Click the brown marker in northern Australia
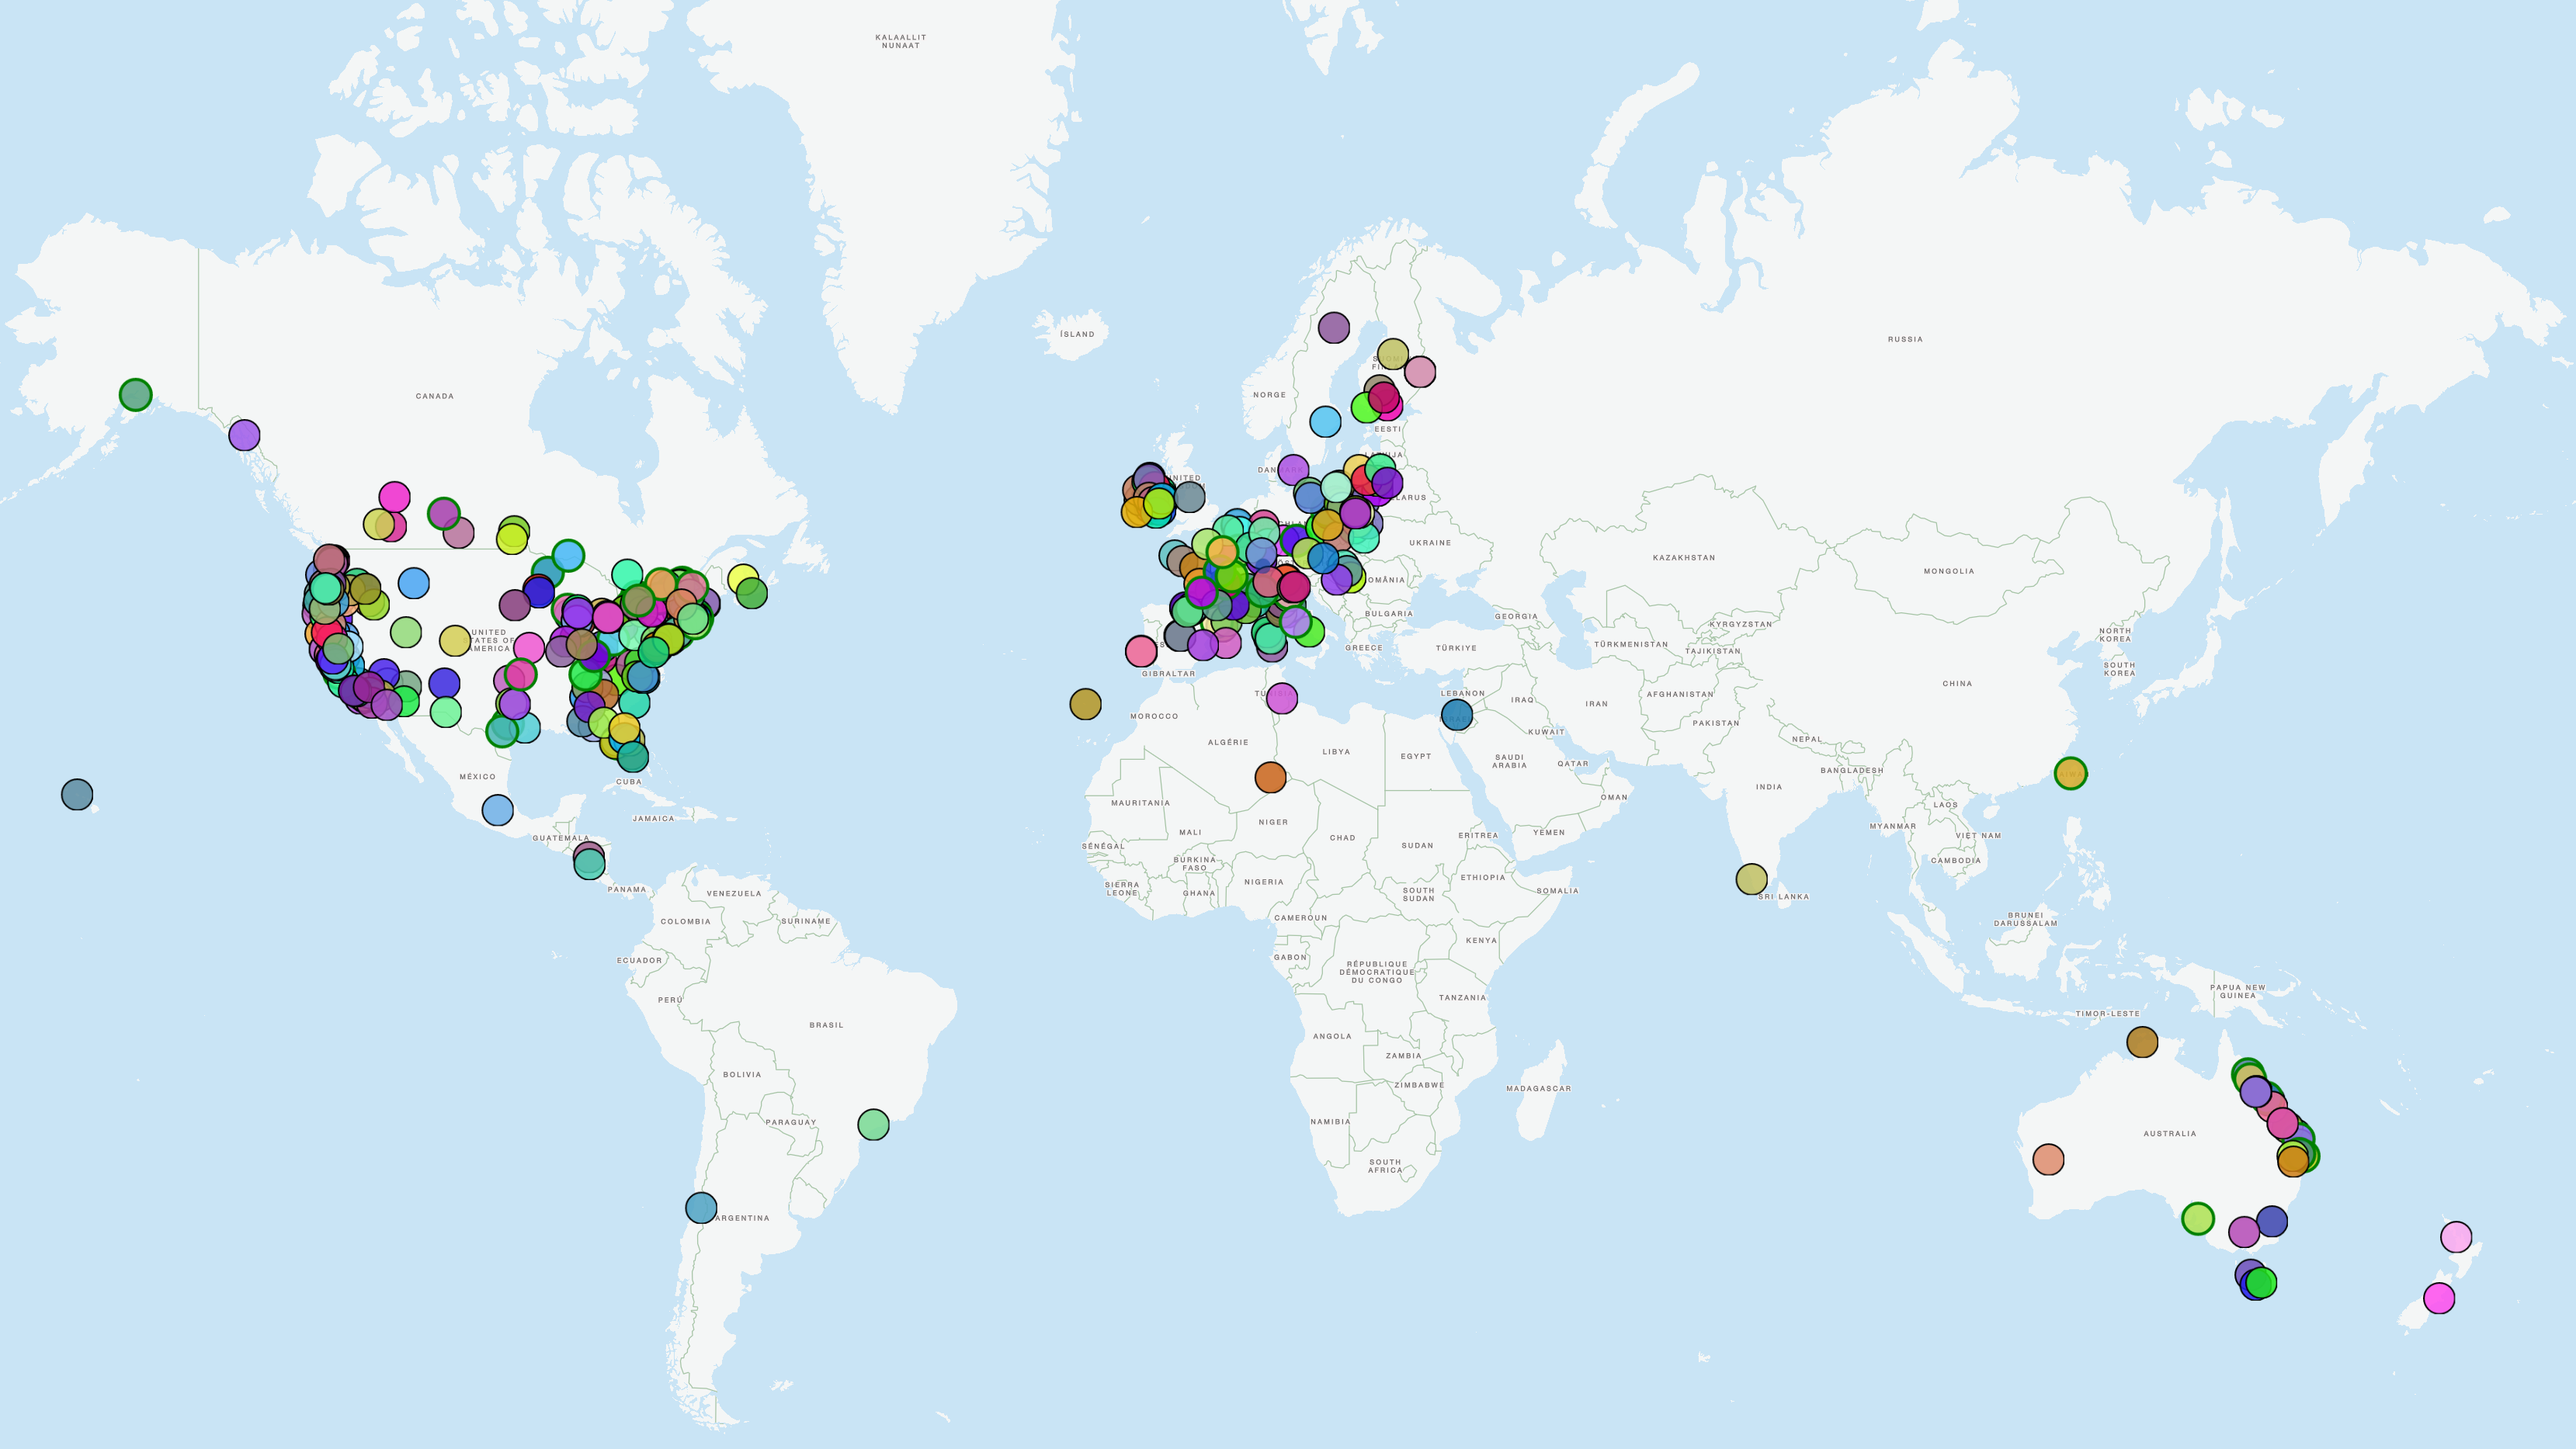This screenshot has height=1449, width=2576. [x=2142, y=1042]
